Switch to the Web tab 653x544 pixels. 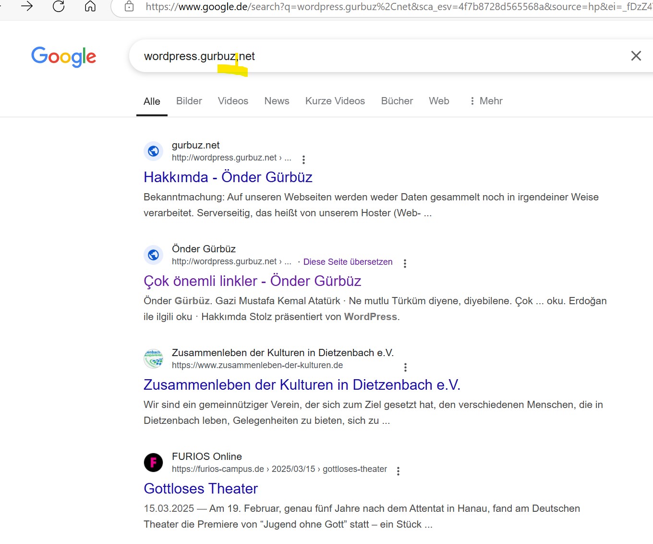pos(439,101)
